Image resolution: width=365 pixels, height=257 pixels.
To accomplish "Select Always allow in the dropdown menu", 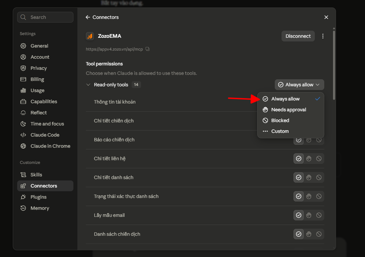I will (291, 99).
